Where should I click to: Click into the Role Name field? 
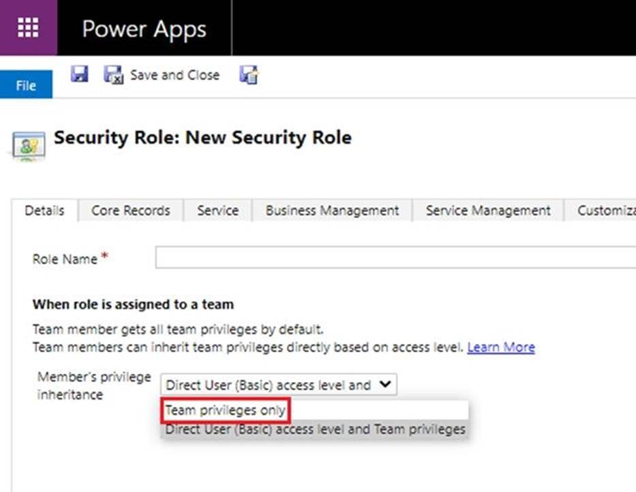tap(395, 258)
